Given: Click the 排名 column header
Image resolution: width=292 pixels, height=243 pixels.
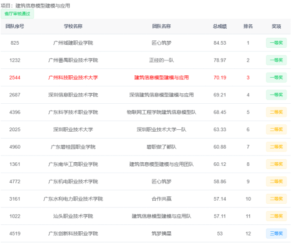Looking at the screenshot, I should click(x=248, y=26).
